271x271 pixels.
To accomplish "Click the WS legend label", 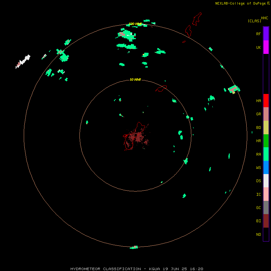I will coord(258,167).
